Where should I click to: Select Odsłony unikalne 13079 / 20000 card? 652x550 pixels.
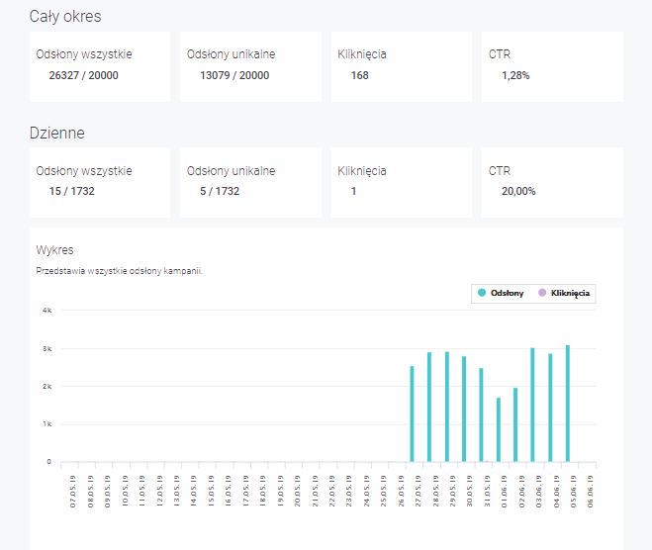click(x=250, y=66)
